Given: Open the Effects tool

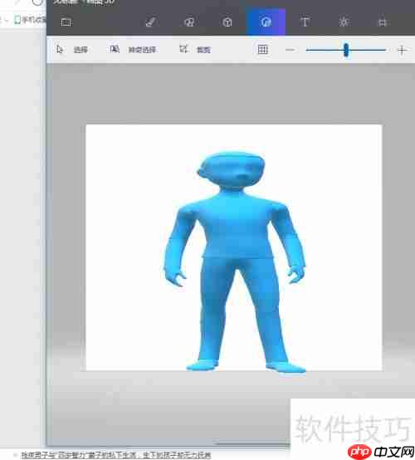Looking at the screenshot, I should coord(344,22).
